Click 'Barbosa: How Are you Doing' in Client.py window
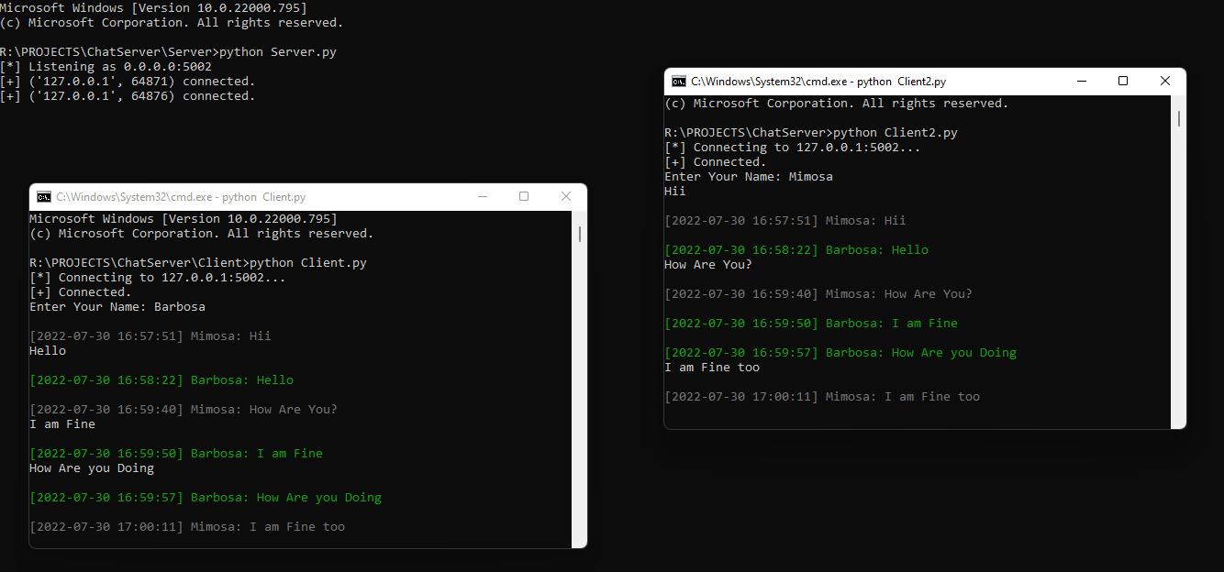This screenshot has width=1224, height=572. [206, 498]
